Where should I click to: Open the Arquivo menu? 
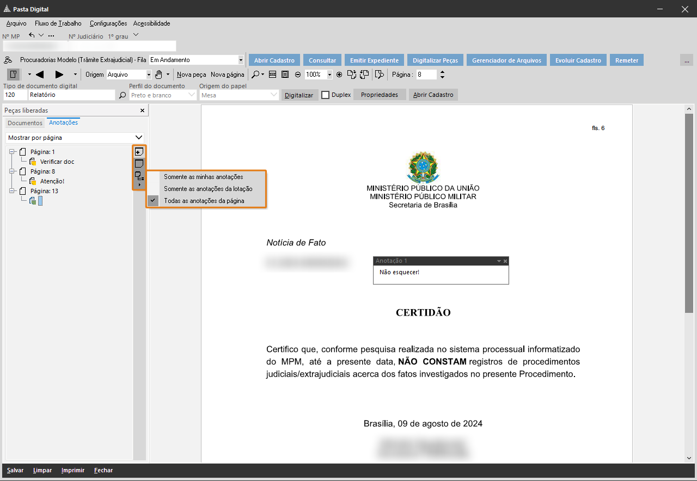click(16, 23)
